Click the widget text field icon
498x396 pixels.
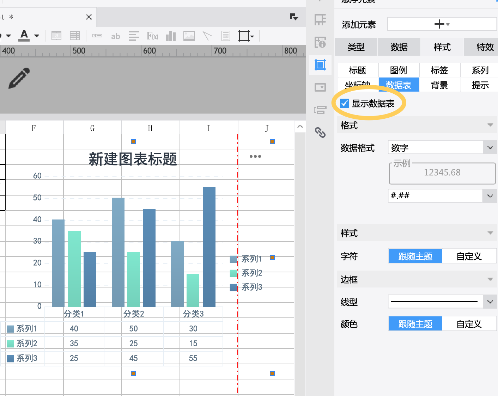(x=97, y=36)
